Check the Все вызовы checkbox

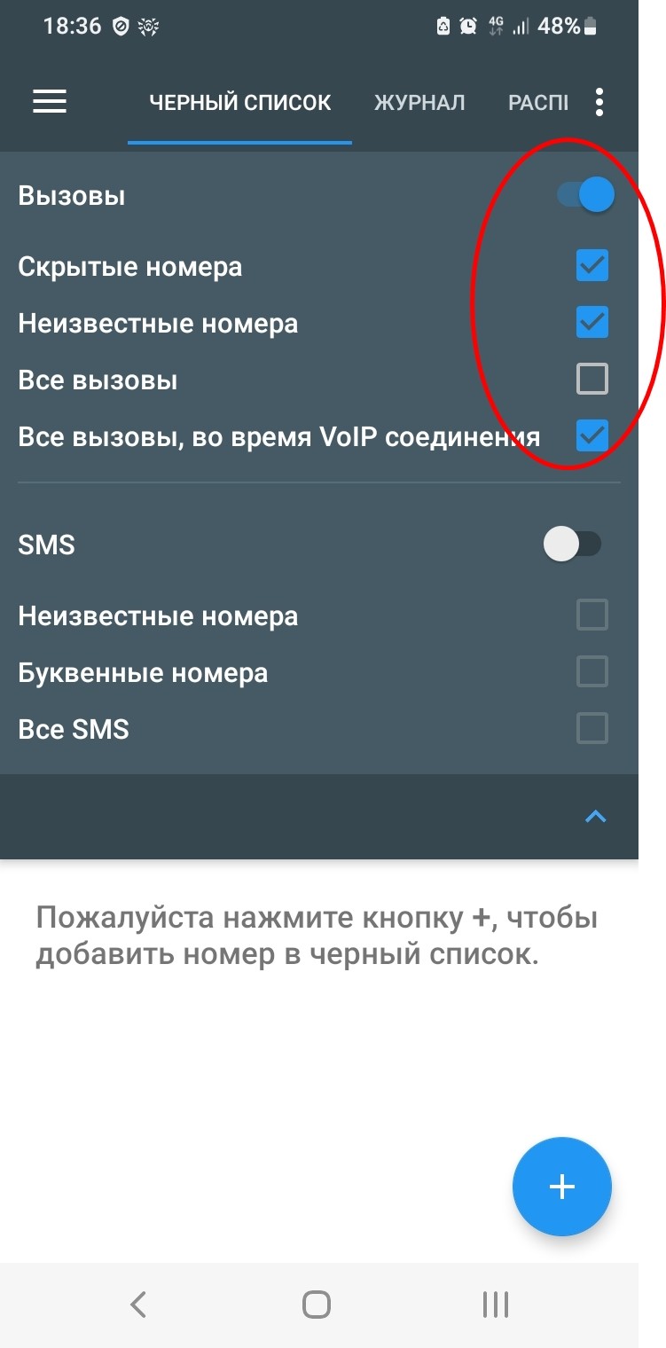[592, 380]
